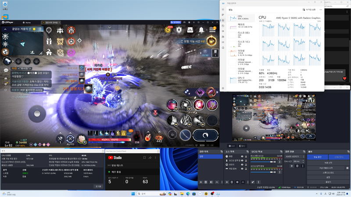Open Settings from OBS controls
The height and width of the screenshot is (197, 351).
pos(328,177)
